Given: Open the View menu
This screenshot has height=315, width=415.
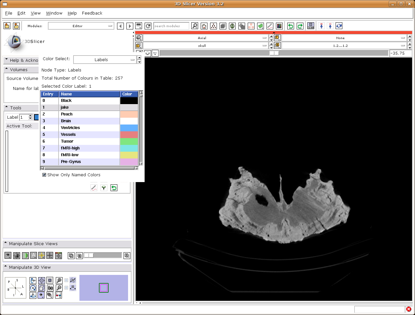Looking at the screenshot, I should pyautogui.click(x=36, y=13).
